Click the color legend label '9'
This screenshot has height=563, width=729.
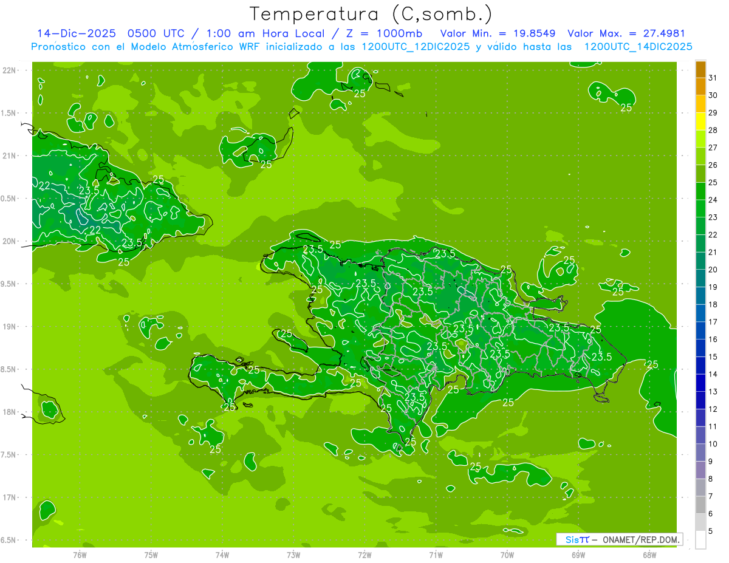(711, 462)
